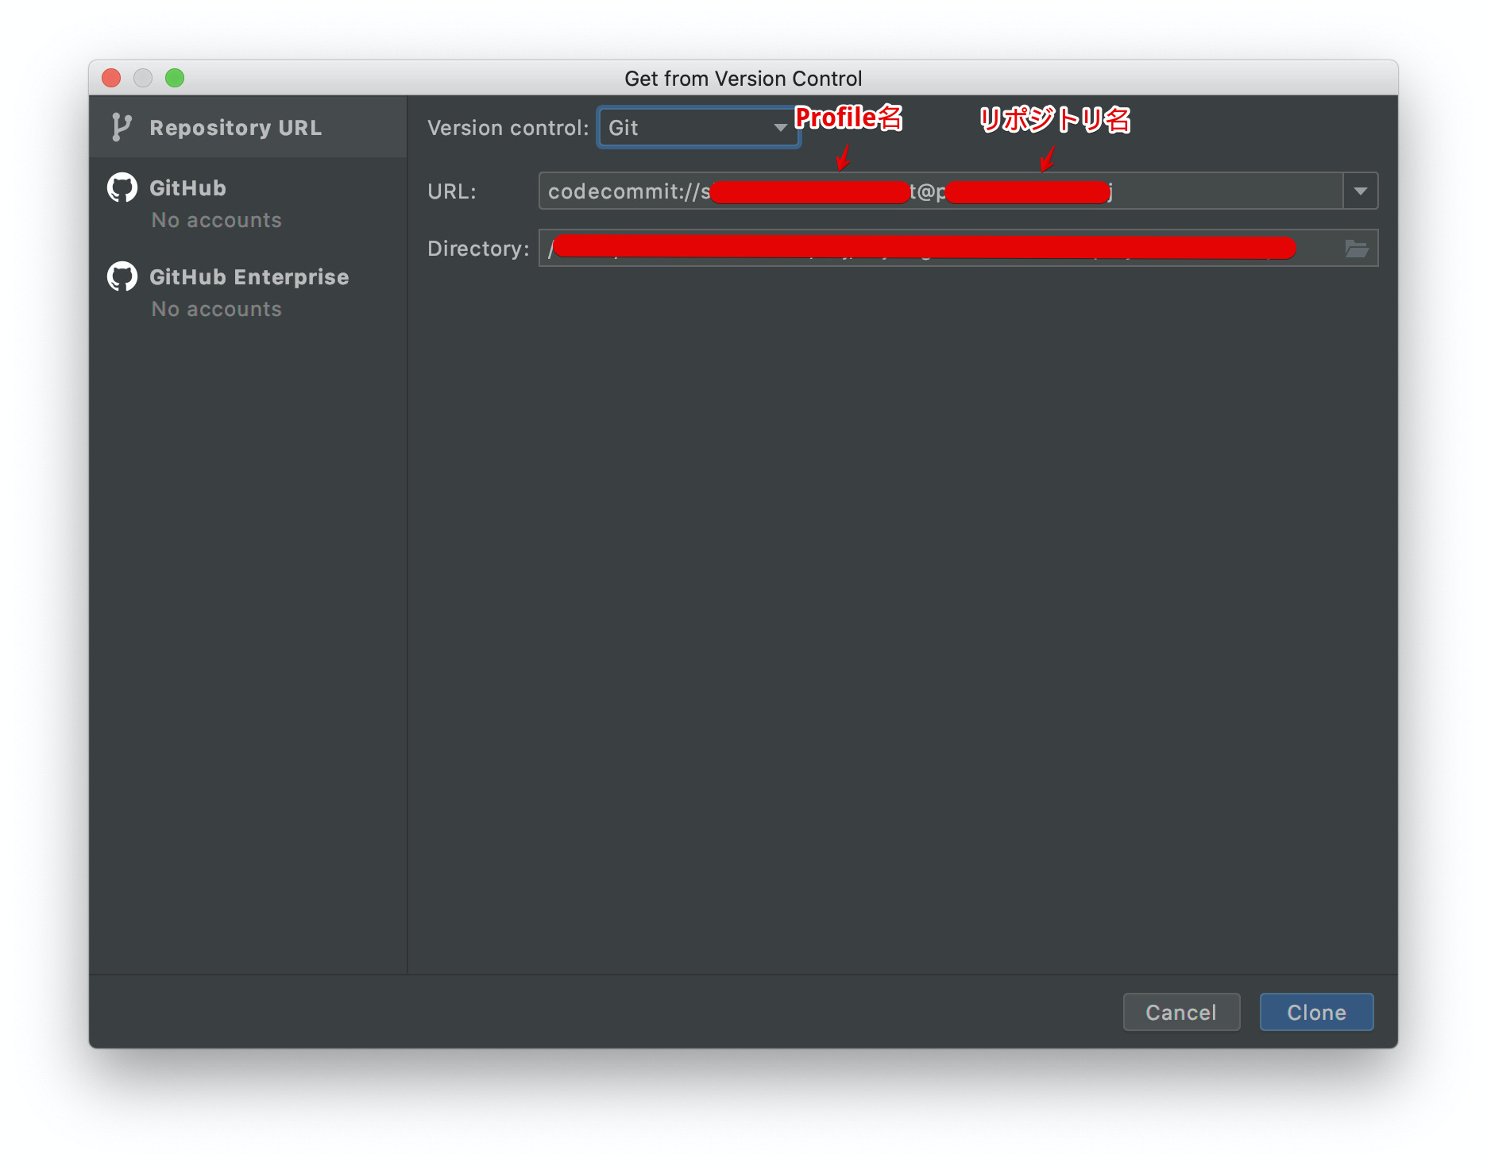This screenshot has height=1166, width=1487.
Task: Click the GitHub Enterprise octocat icon
Action: [122, 276]
